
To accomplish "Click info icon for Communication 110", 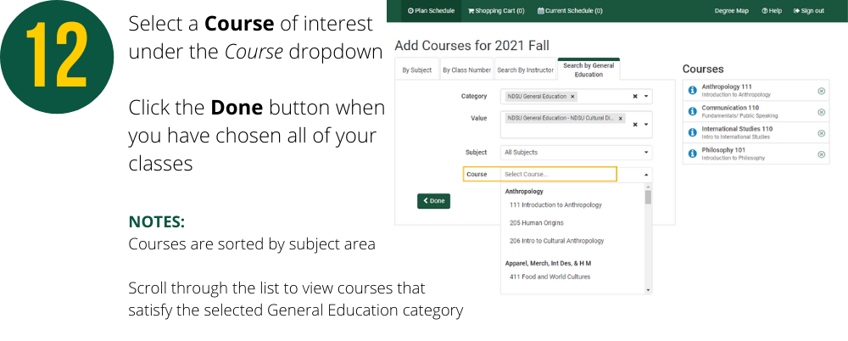I will 692,112.
